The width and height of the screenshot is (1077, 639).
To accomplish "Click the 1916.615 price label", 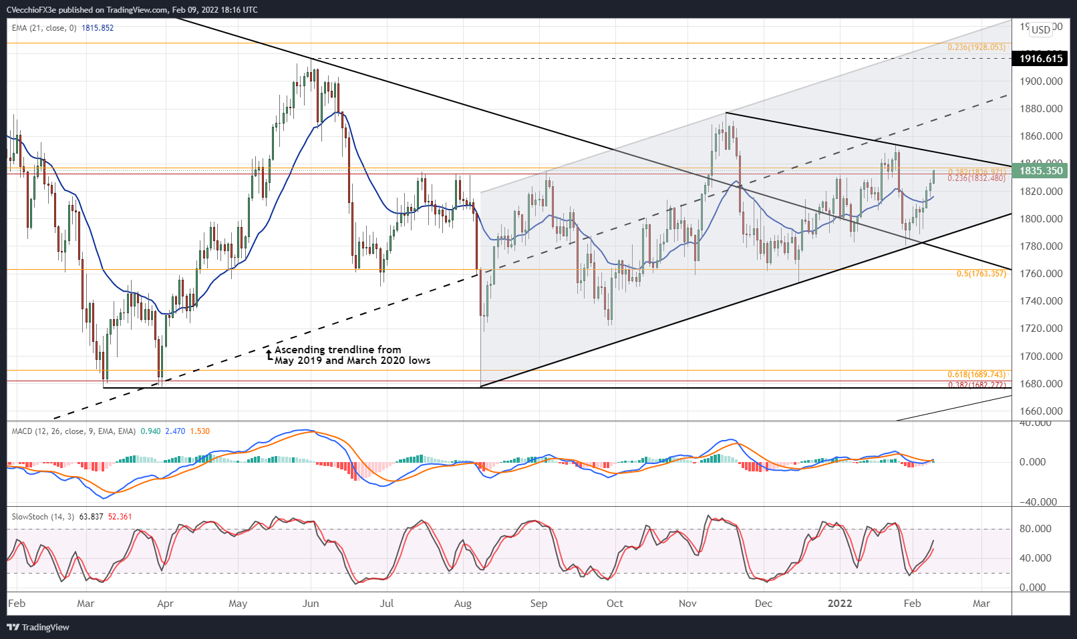I will click(x=1040, y=59).
